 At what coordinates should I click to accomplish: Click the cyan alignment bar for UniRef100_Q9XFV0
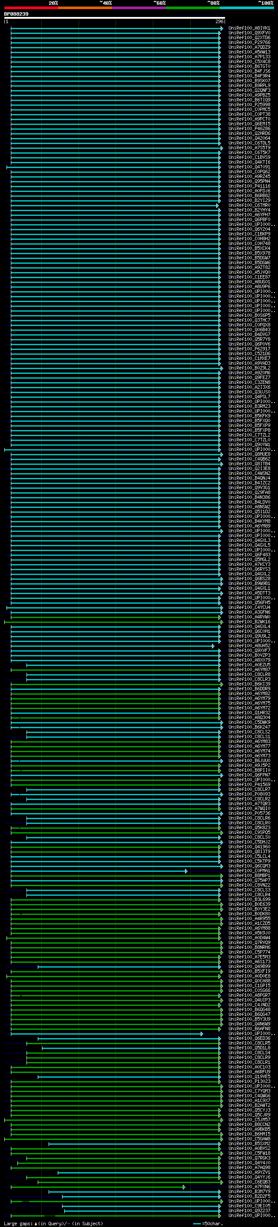116,33
